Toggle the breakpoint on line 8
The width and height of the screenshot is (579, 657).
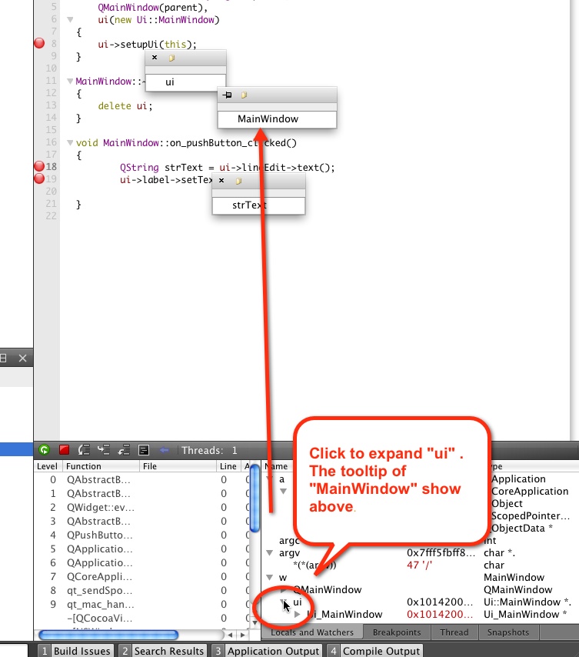click(40, 44)
